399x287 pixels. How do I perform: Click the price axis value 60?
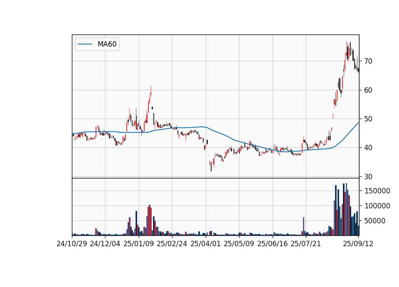(368, 90)
